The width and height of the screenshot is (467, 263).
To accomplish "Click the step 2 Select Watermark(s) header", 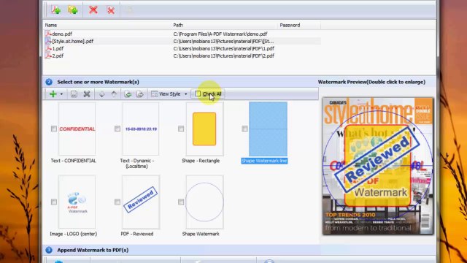I will click(98, 82).
